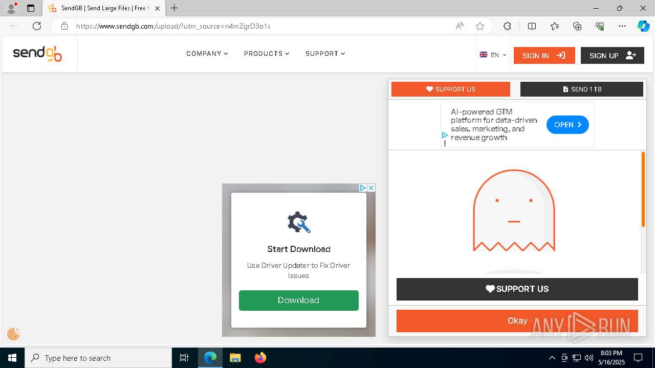Open the tab actions menu icon

[x=31, y=8]
